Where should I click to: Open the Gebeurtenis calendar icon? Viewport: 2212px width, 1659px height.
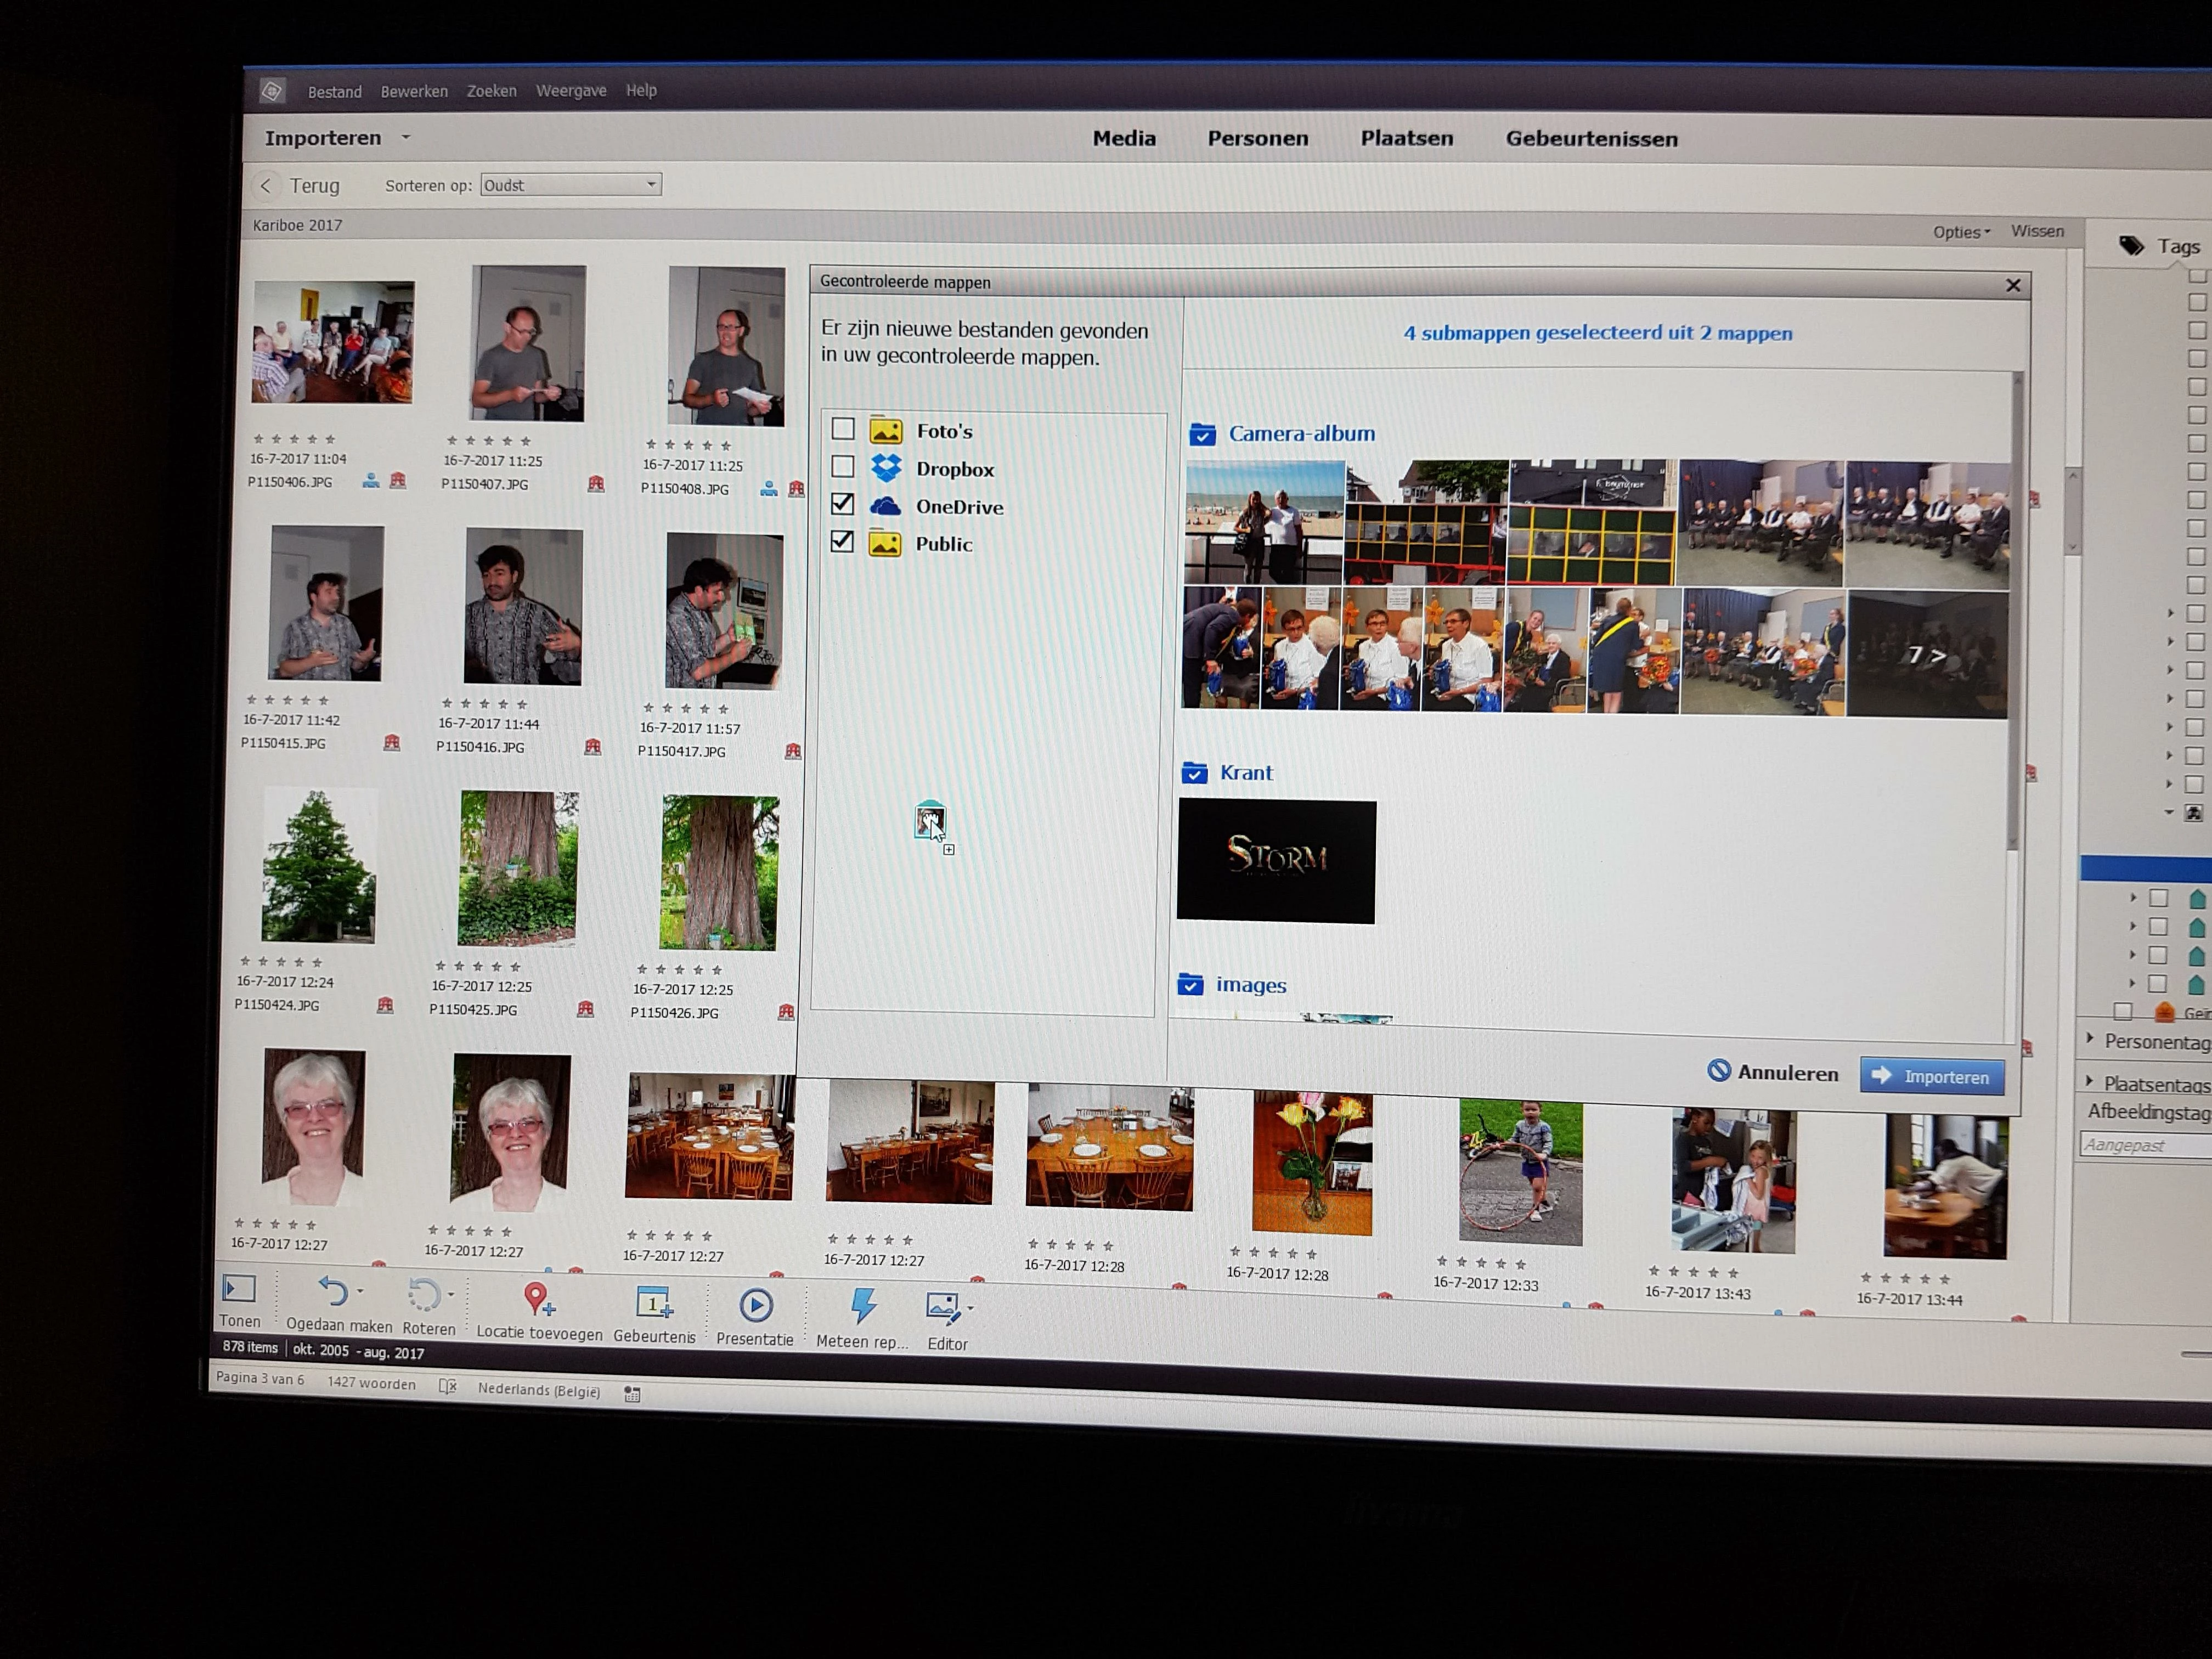point(653,1302)
